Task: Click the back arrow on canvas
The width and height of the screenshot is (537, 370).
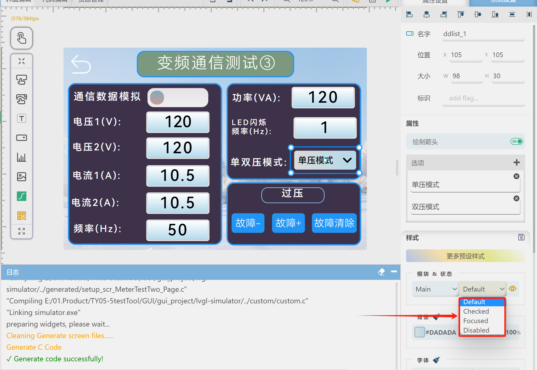Action: [81, 65]
